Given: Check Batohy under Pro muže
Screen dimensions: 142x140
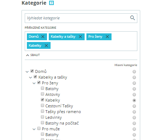Looking at the screenshot, I should [42, 134].
